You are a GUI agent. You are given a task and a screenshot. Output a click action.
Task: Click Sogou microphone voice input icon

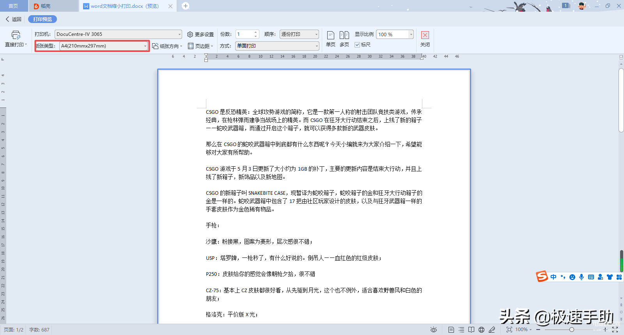coord(581,277)
